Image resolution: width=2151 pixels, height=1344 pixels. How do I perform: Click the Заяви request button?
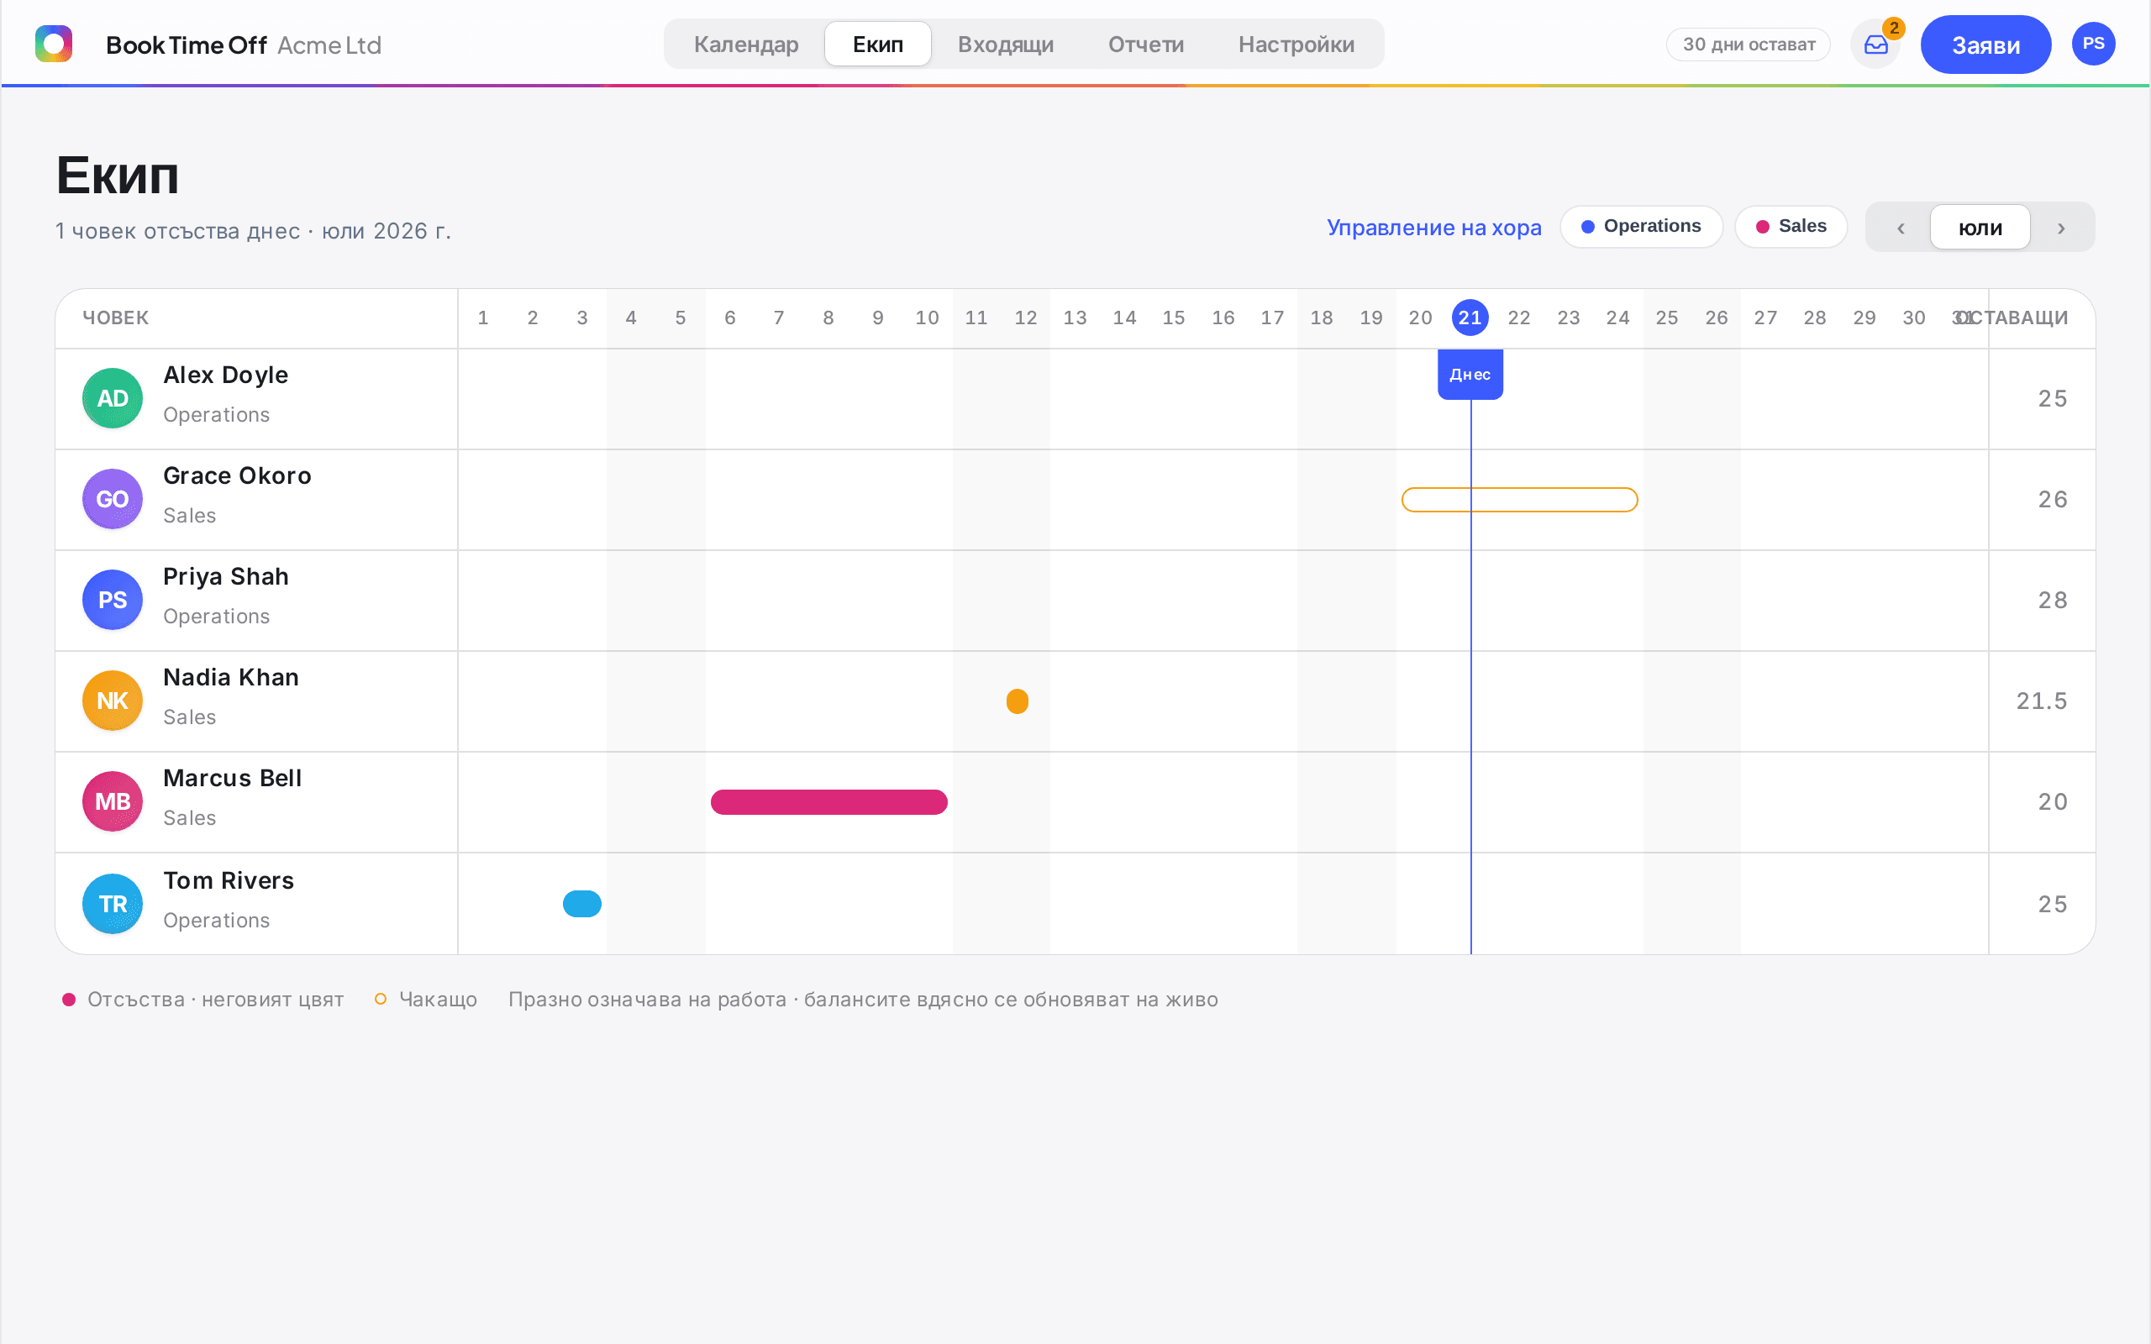click(x=1985, y=45)
